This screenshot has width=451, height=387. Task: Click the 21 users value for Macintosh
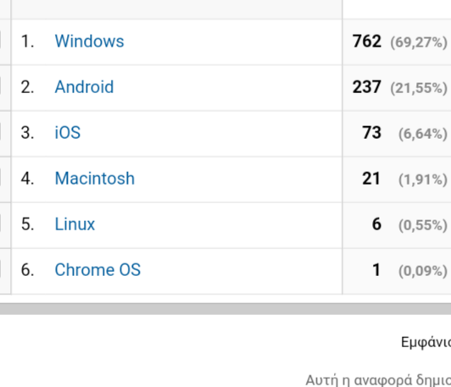click(x=371, y=178)
